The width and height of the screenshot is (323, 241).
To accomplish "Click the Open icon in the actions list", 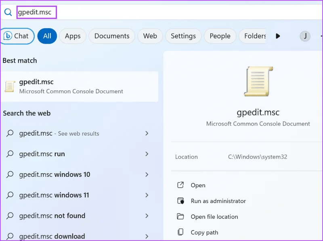I will (180, 185).
